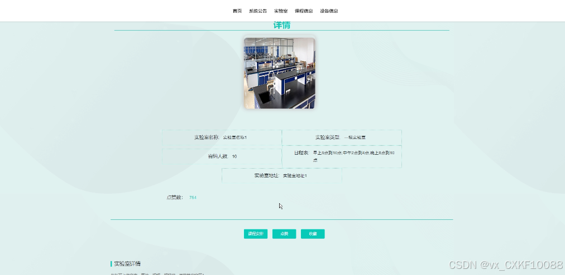Click the 点赞数 label

[x=175, y=198]
